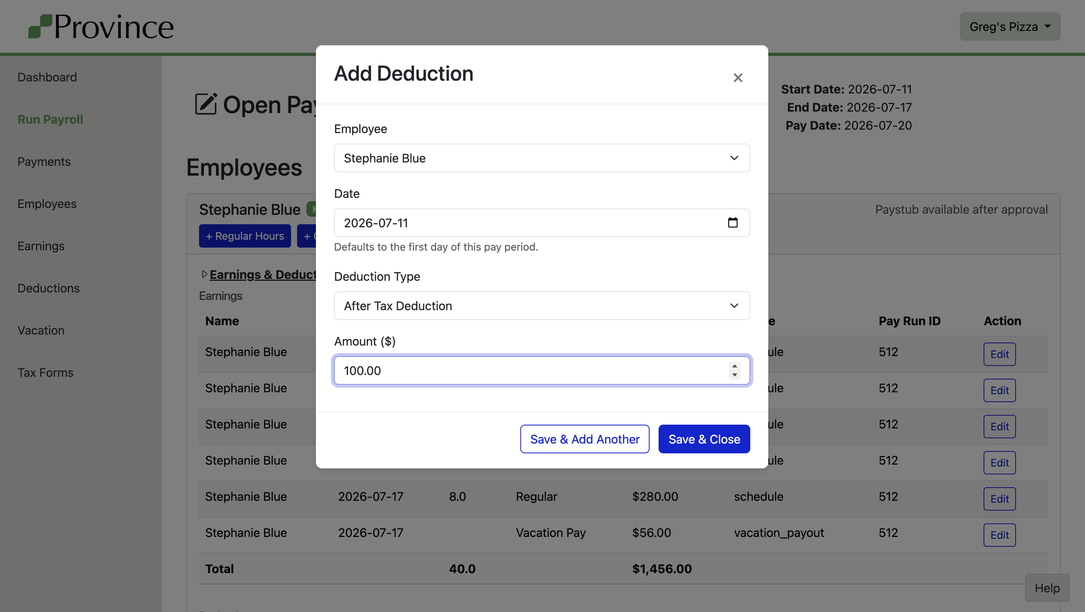Click the edit pencil icon beside Open Pay
This screenshot has width=1085, height=612.
pos(206,104)
